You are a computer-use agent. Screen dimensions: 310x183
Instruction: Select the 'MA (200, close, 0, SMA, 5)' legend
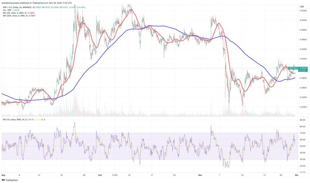15,16
